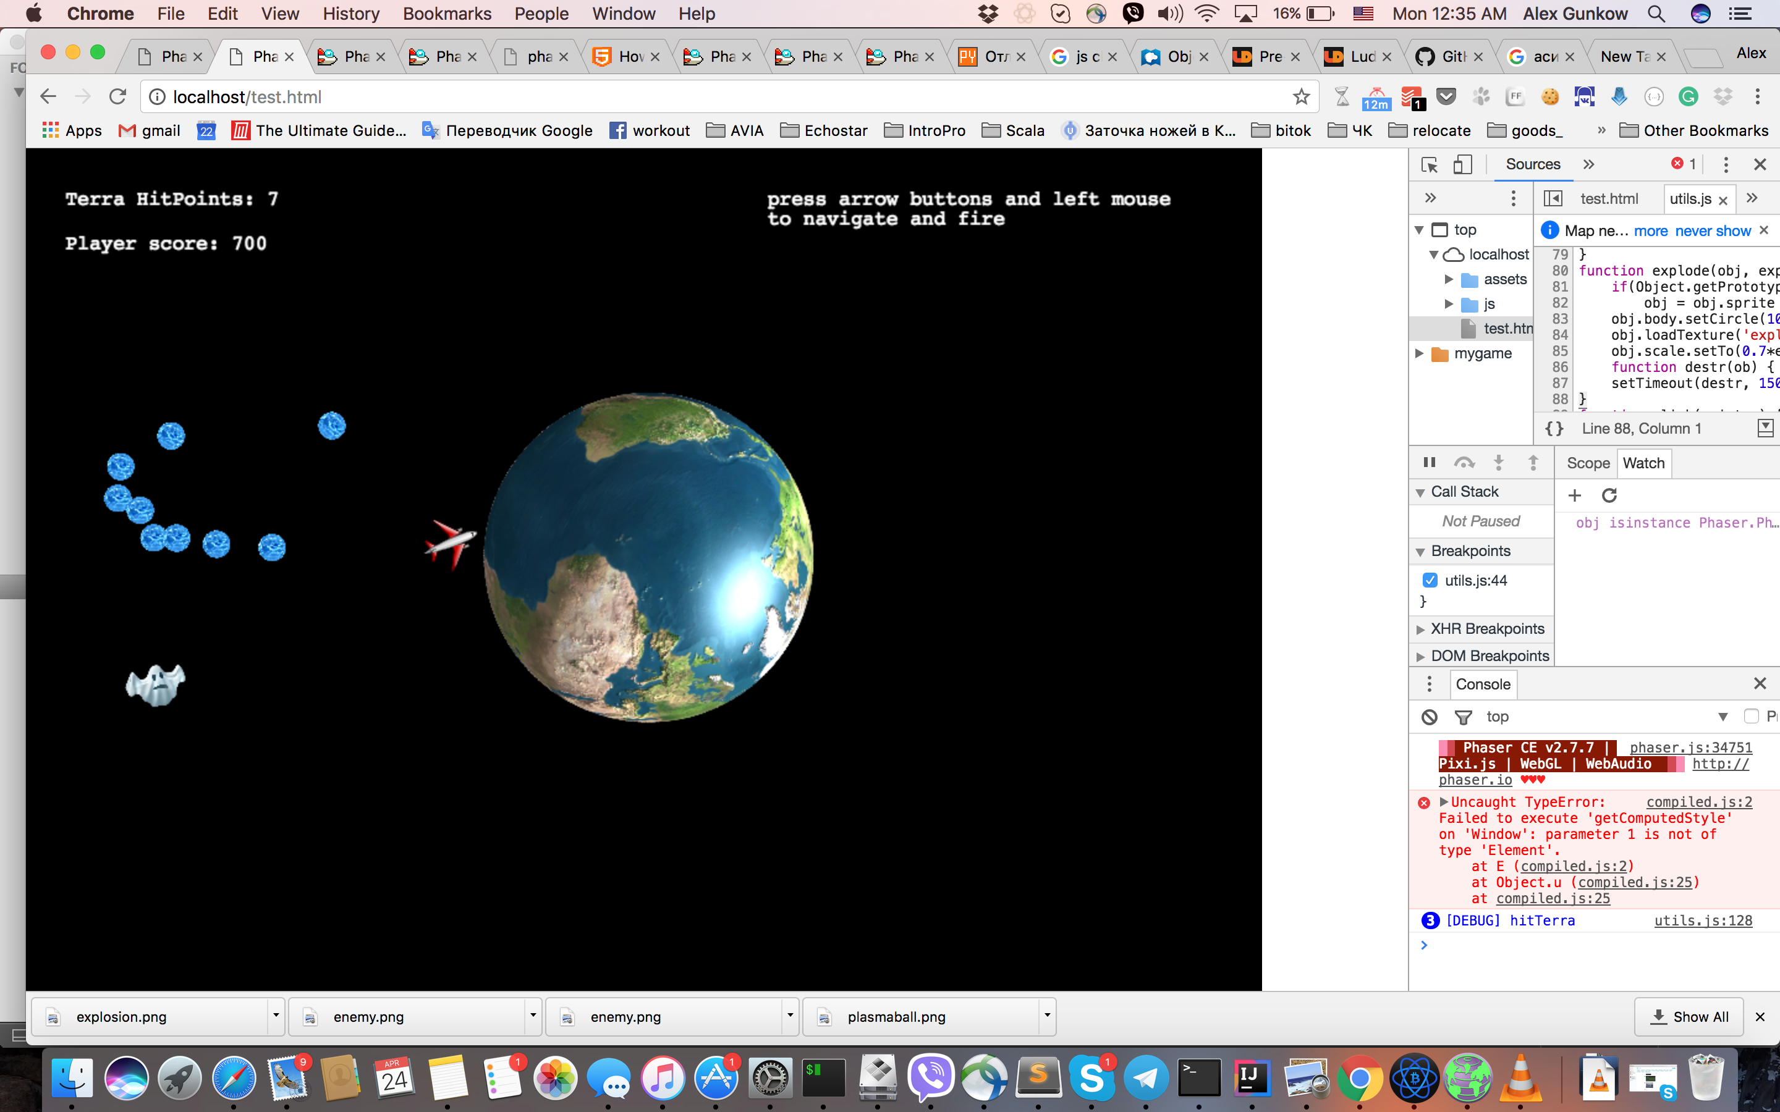This screenshot has width=1780, height=1112.
Task: Open the explosion.png download options arrow
Action: click(276, 1016)
